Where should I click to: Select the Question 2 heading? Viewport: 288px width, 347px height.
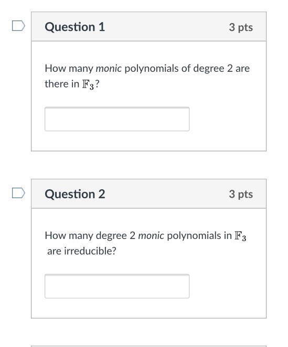coord(75,194)
